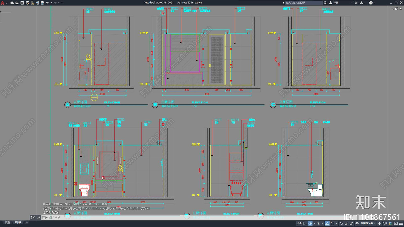Save to Web & Mobile icon
The image size is (404, 227).
click(37, 3)
